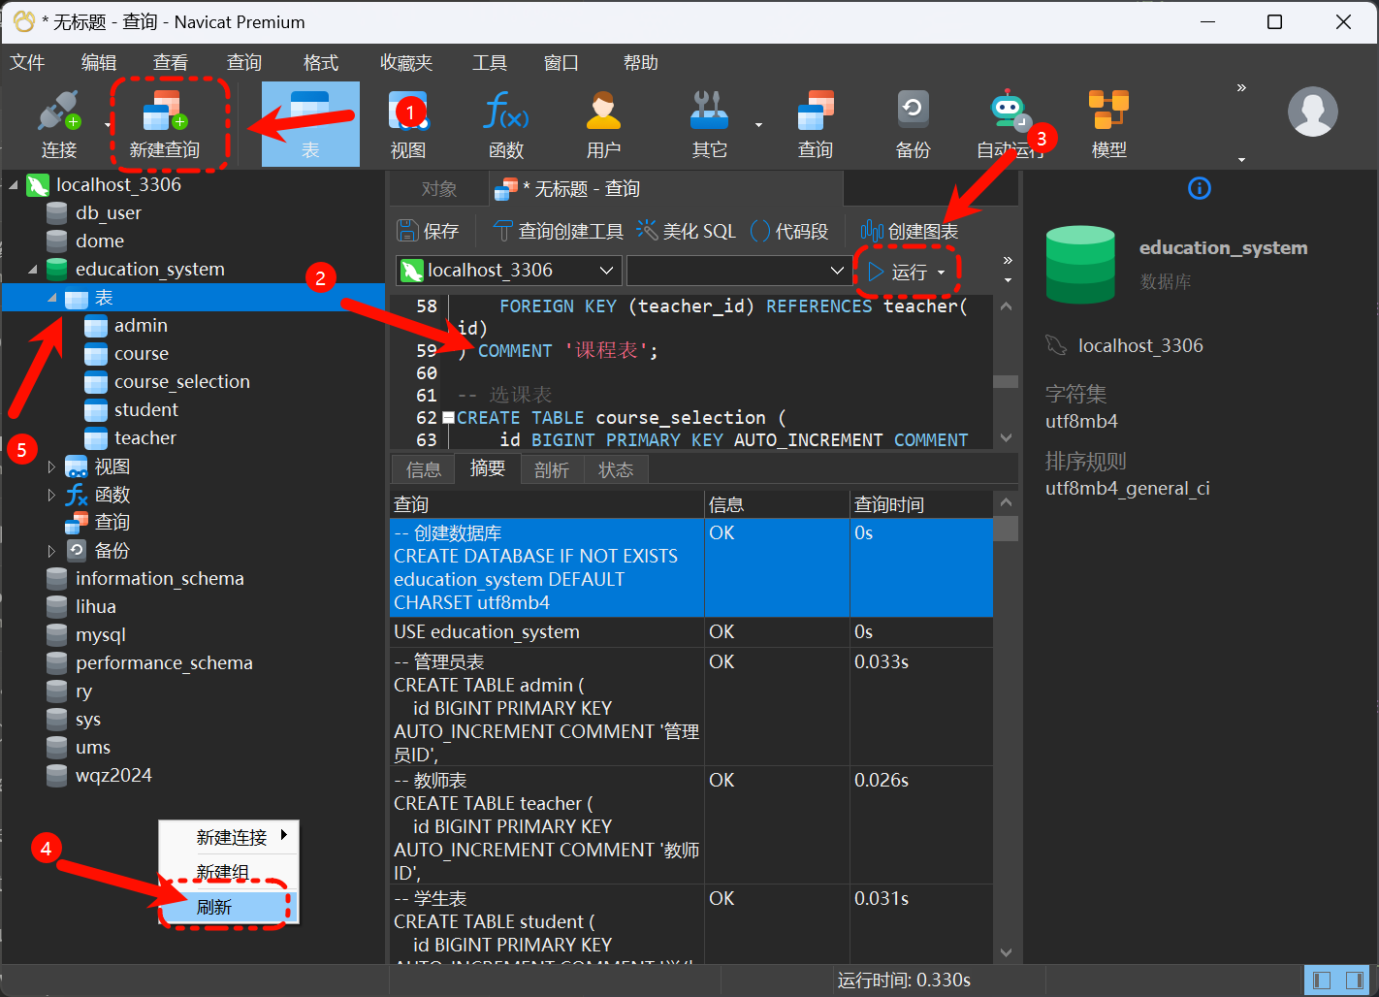1379x997 pixels.
Task: Open the localhost_3306 connection dropdown
Action: coord(607,271)
